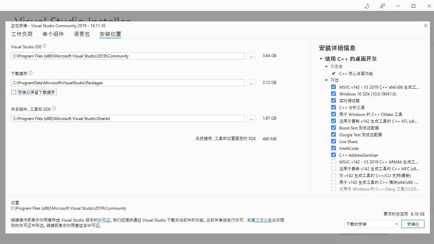Enable 安装后保留下载缓存 checkbox

point(14,92)
